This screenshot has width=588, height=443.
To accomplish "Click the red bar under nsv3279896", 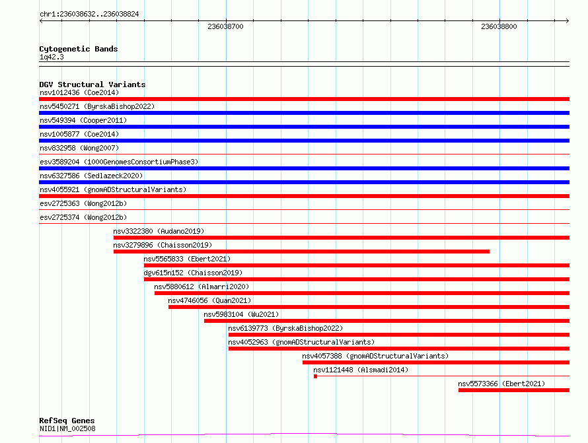I will [301, 252].
